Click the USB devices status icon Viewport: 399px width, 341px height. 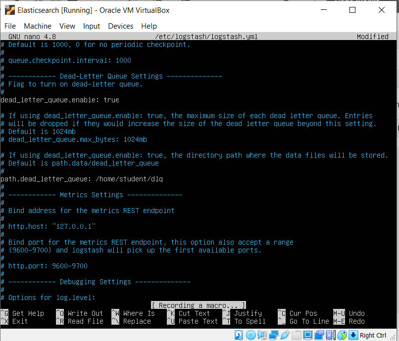pos(285,335)
